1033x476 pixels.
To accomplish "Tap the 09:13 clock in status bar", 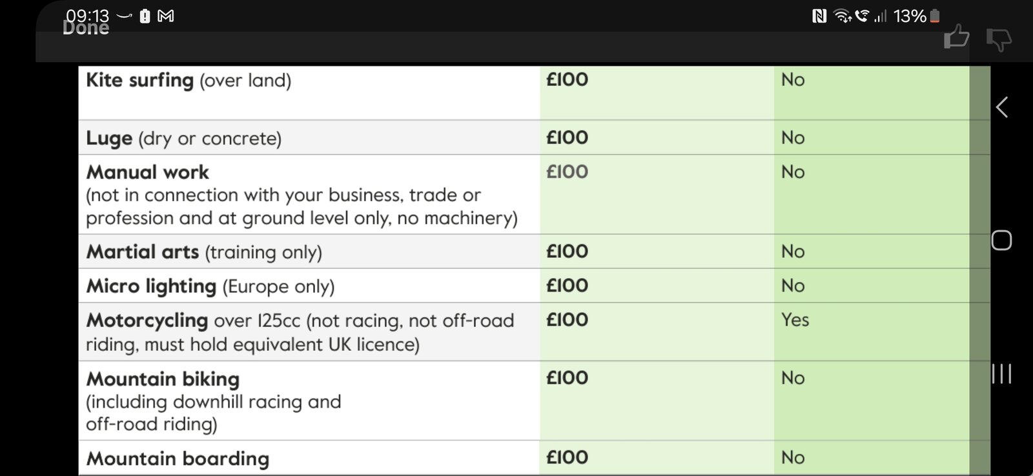I will [x=87, y=14].
